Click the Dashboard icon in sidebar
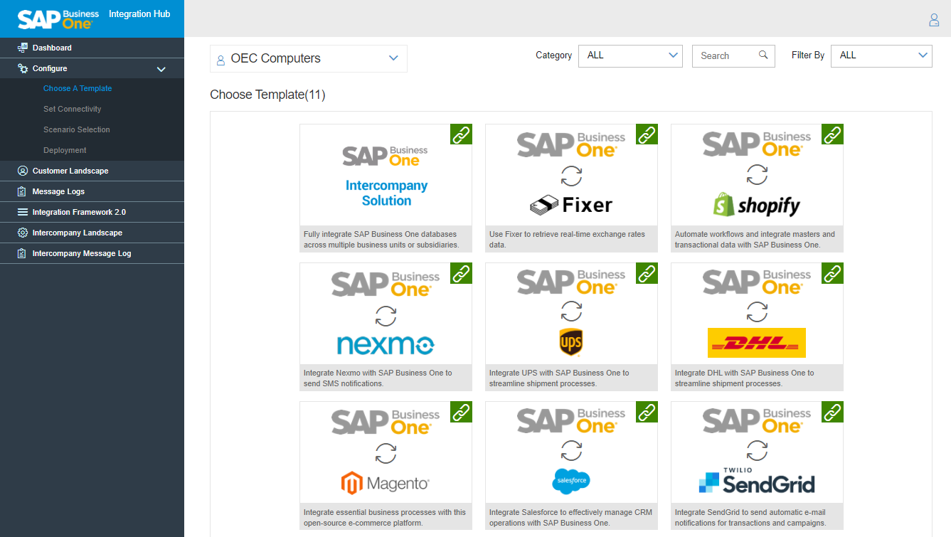The image size is (951, 537). coord(23,48)
